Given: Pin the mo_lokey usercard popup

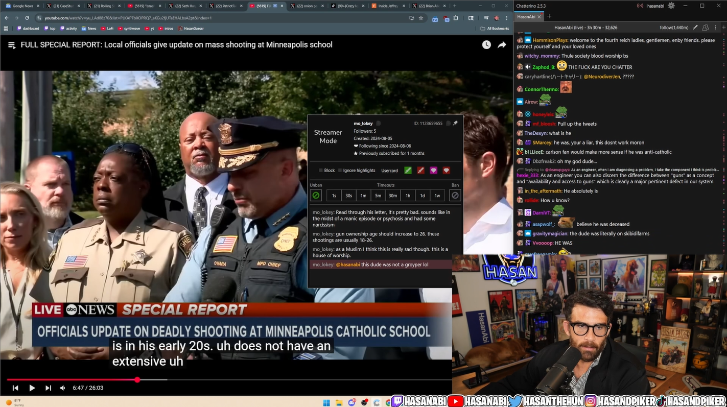Looking at the screenshot, I should pyautogui.click(x=455, y=124).
